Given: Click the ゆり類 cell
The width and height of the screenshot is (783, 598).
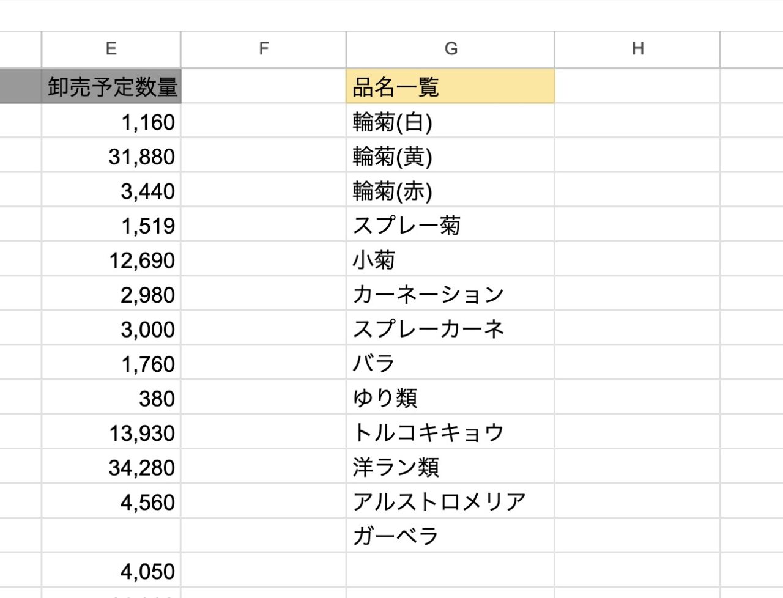Looking at the screenshot, I should tap(451, 397).
